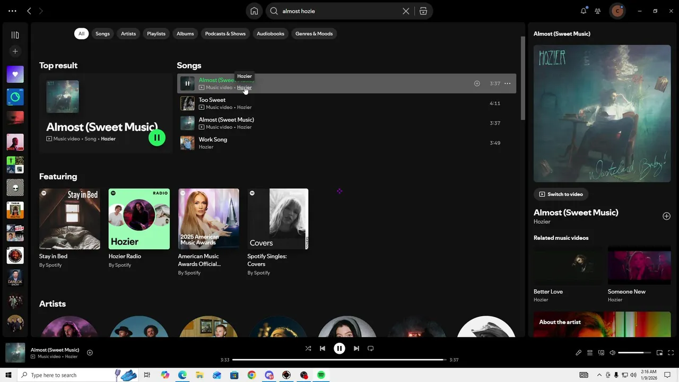Filter results by Genres & Moods
The height and width of the screenshot is (382, 679).
click(x=314, y=33)
